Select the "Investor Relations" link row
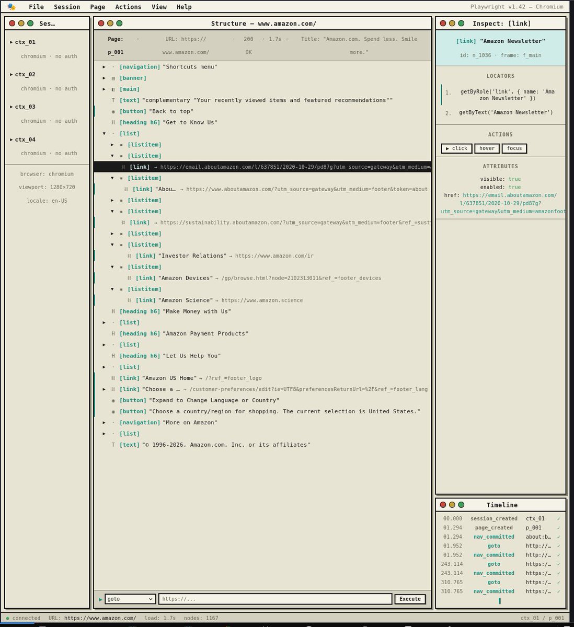 tap(262, 256)
